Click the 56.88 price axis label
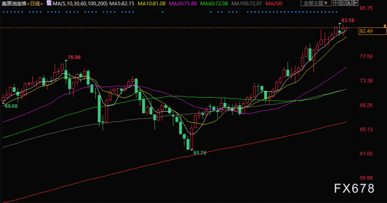This screenshot has height=203, width=387. tap(366, 178)
